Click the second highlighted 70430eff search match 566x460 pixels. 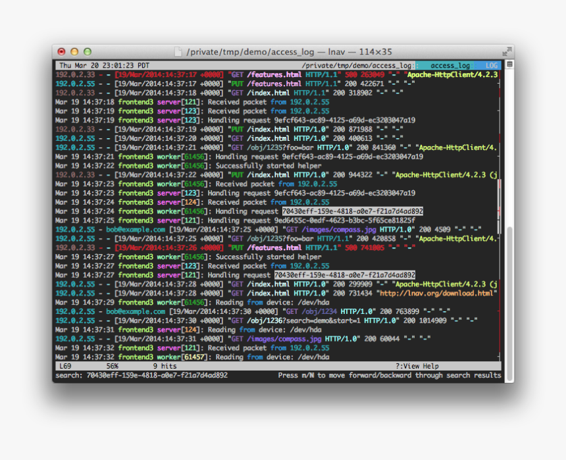pyautogui.click(x=344, y=275)
